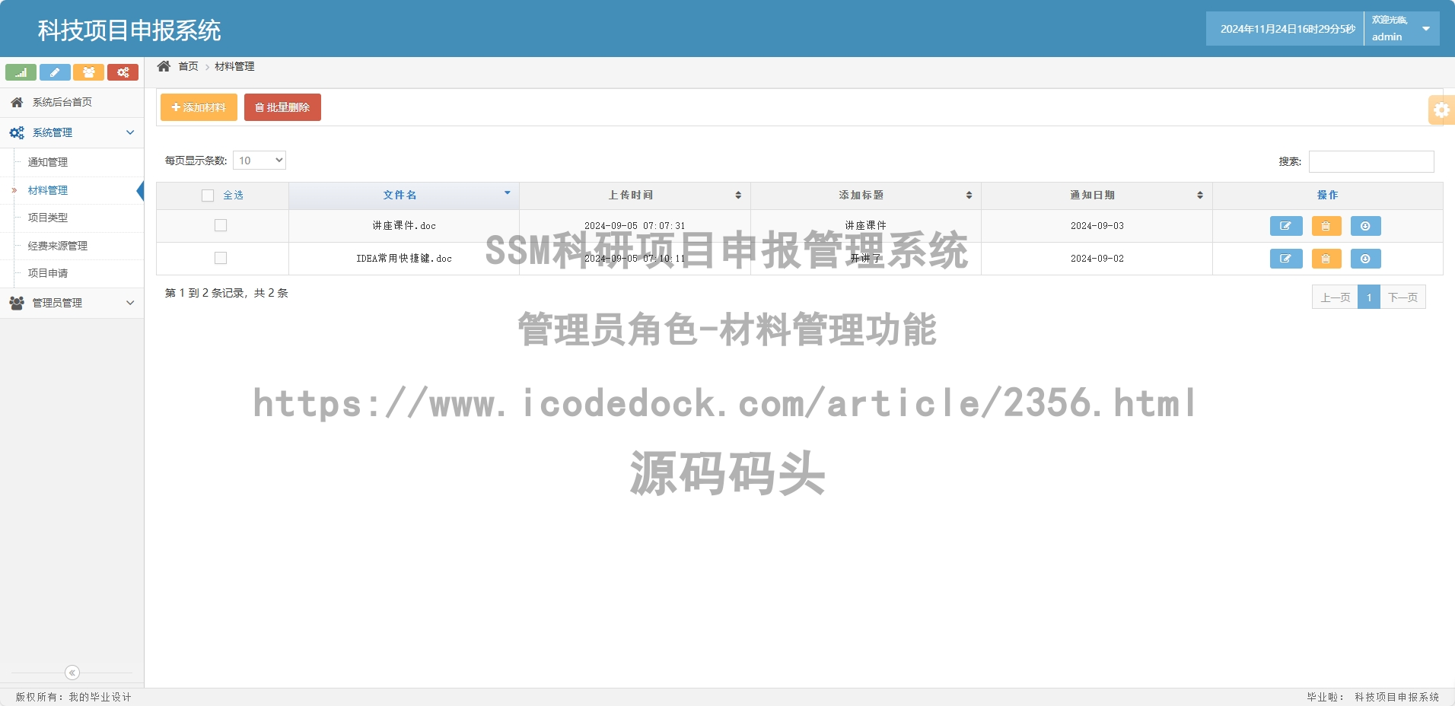Go to 上一页 page
The image size is (1455, 706).
pyautogui.click(x=1335, y=297)
